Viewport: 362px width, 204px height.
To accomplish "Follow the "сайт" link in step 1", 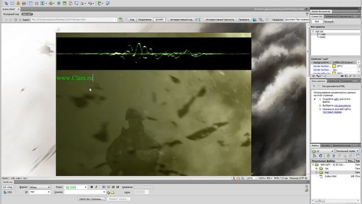I will [x=336, y=99].
